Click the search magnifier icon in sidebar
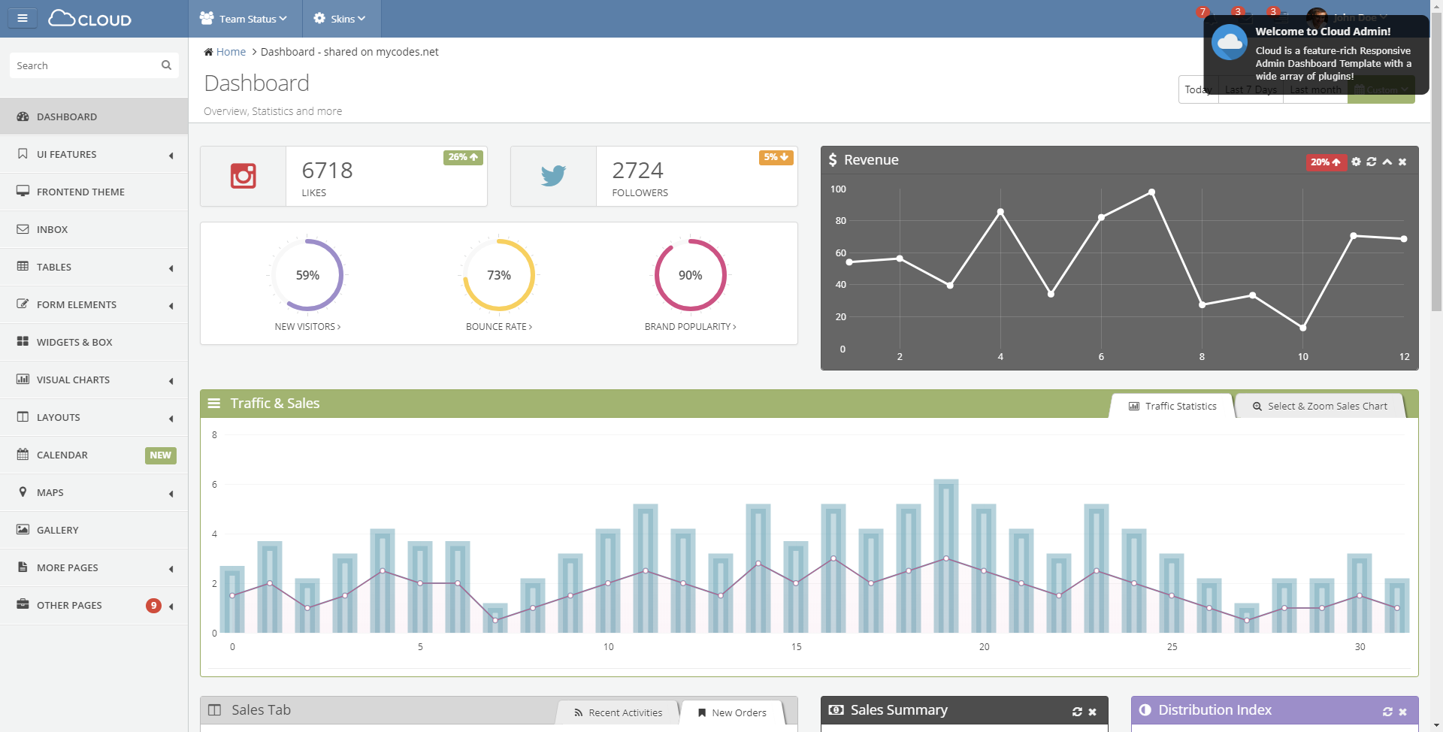Image resolution: width=1443 pixels, height=732 pixels. pyautogui.click(x=167, y=65)
